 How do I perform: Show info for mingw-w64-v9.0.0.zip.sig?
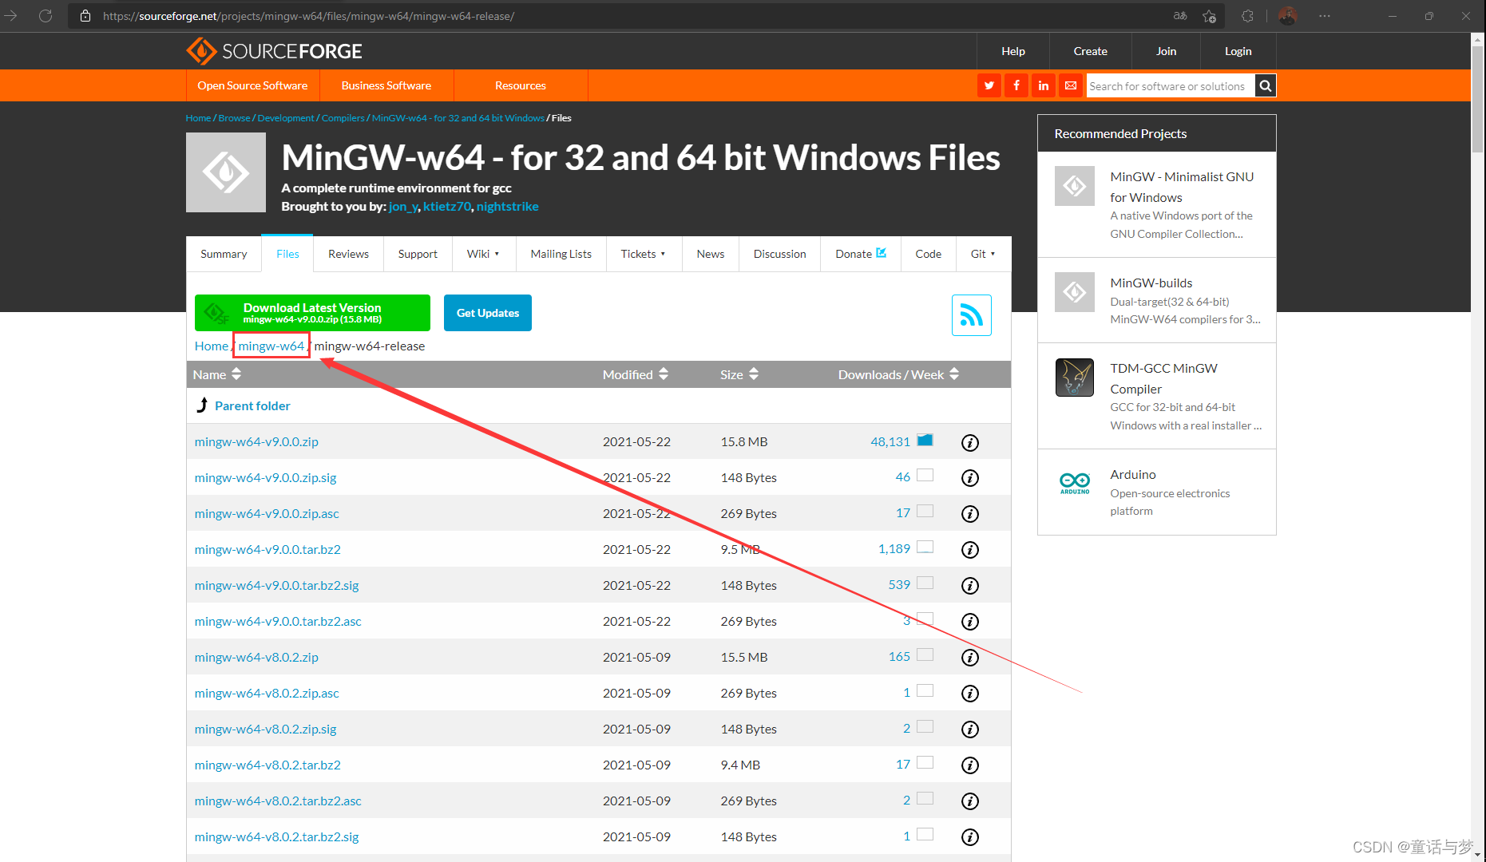[x=970, y=478]
